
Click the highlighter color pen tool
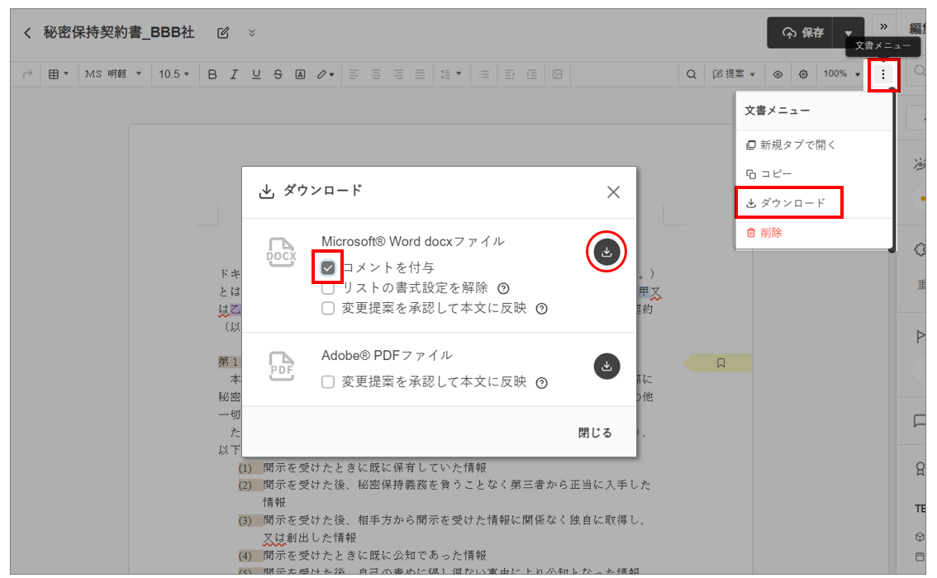(x=326, y=74)
